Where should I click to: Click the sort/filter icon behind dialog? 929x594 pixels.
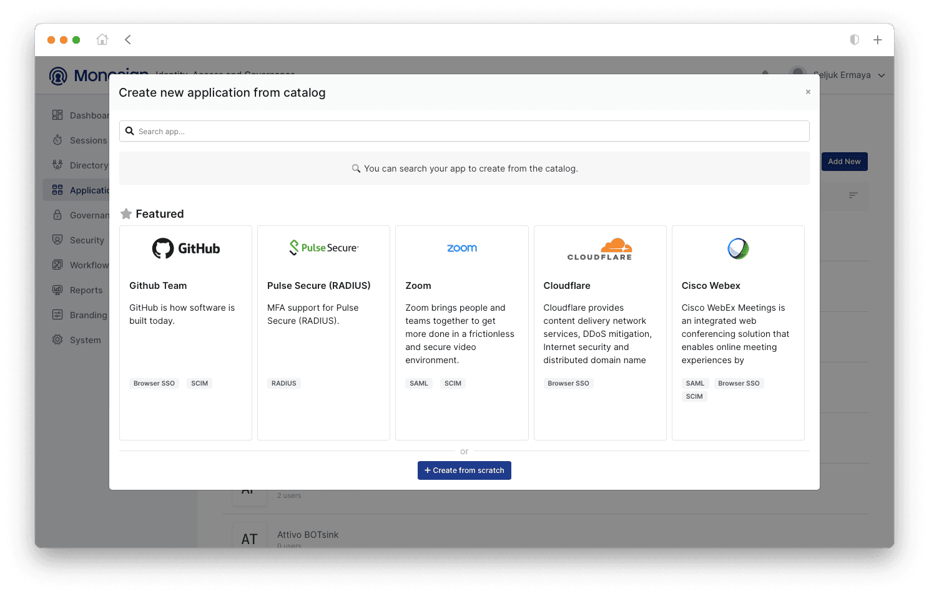click(x=853, y=195)
